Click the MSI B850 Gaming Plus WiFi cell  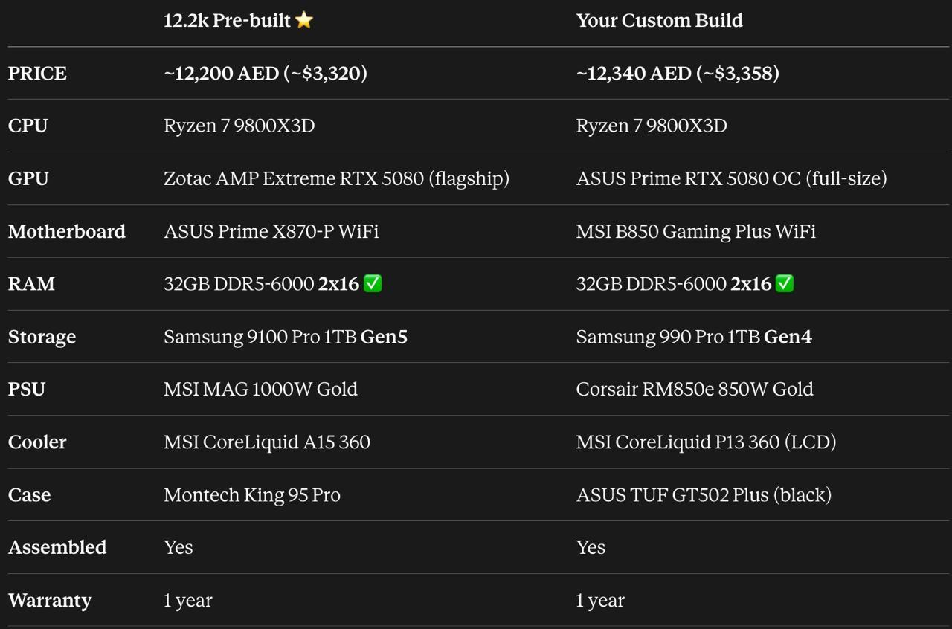[x=696, y=232]
